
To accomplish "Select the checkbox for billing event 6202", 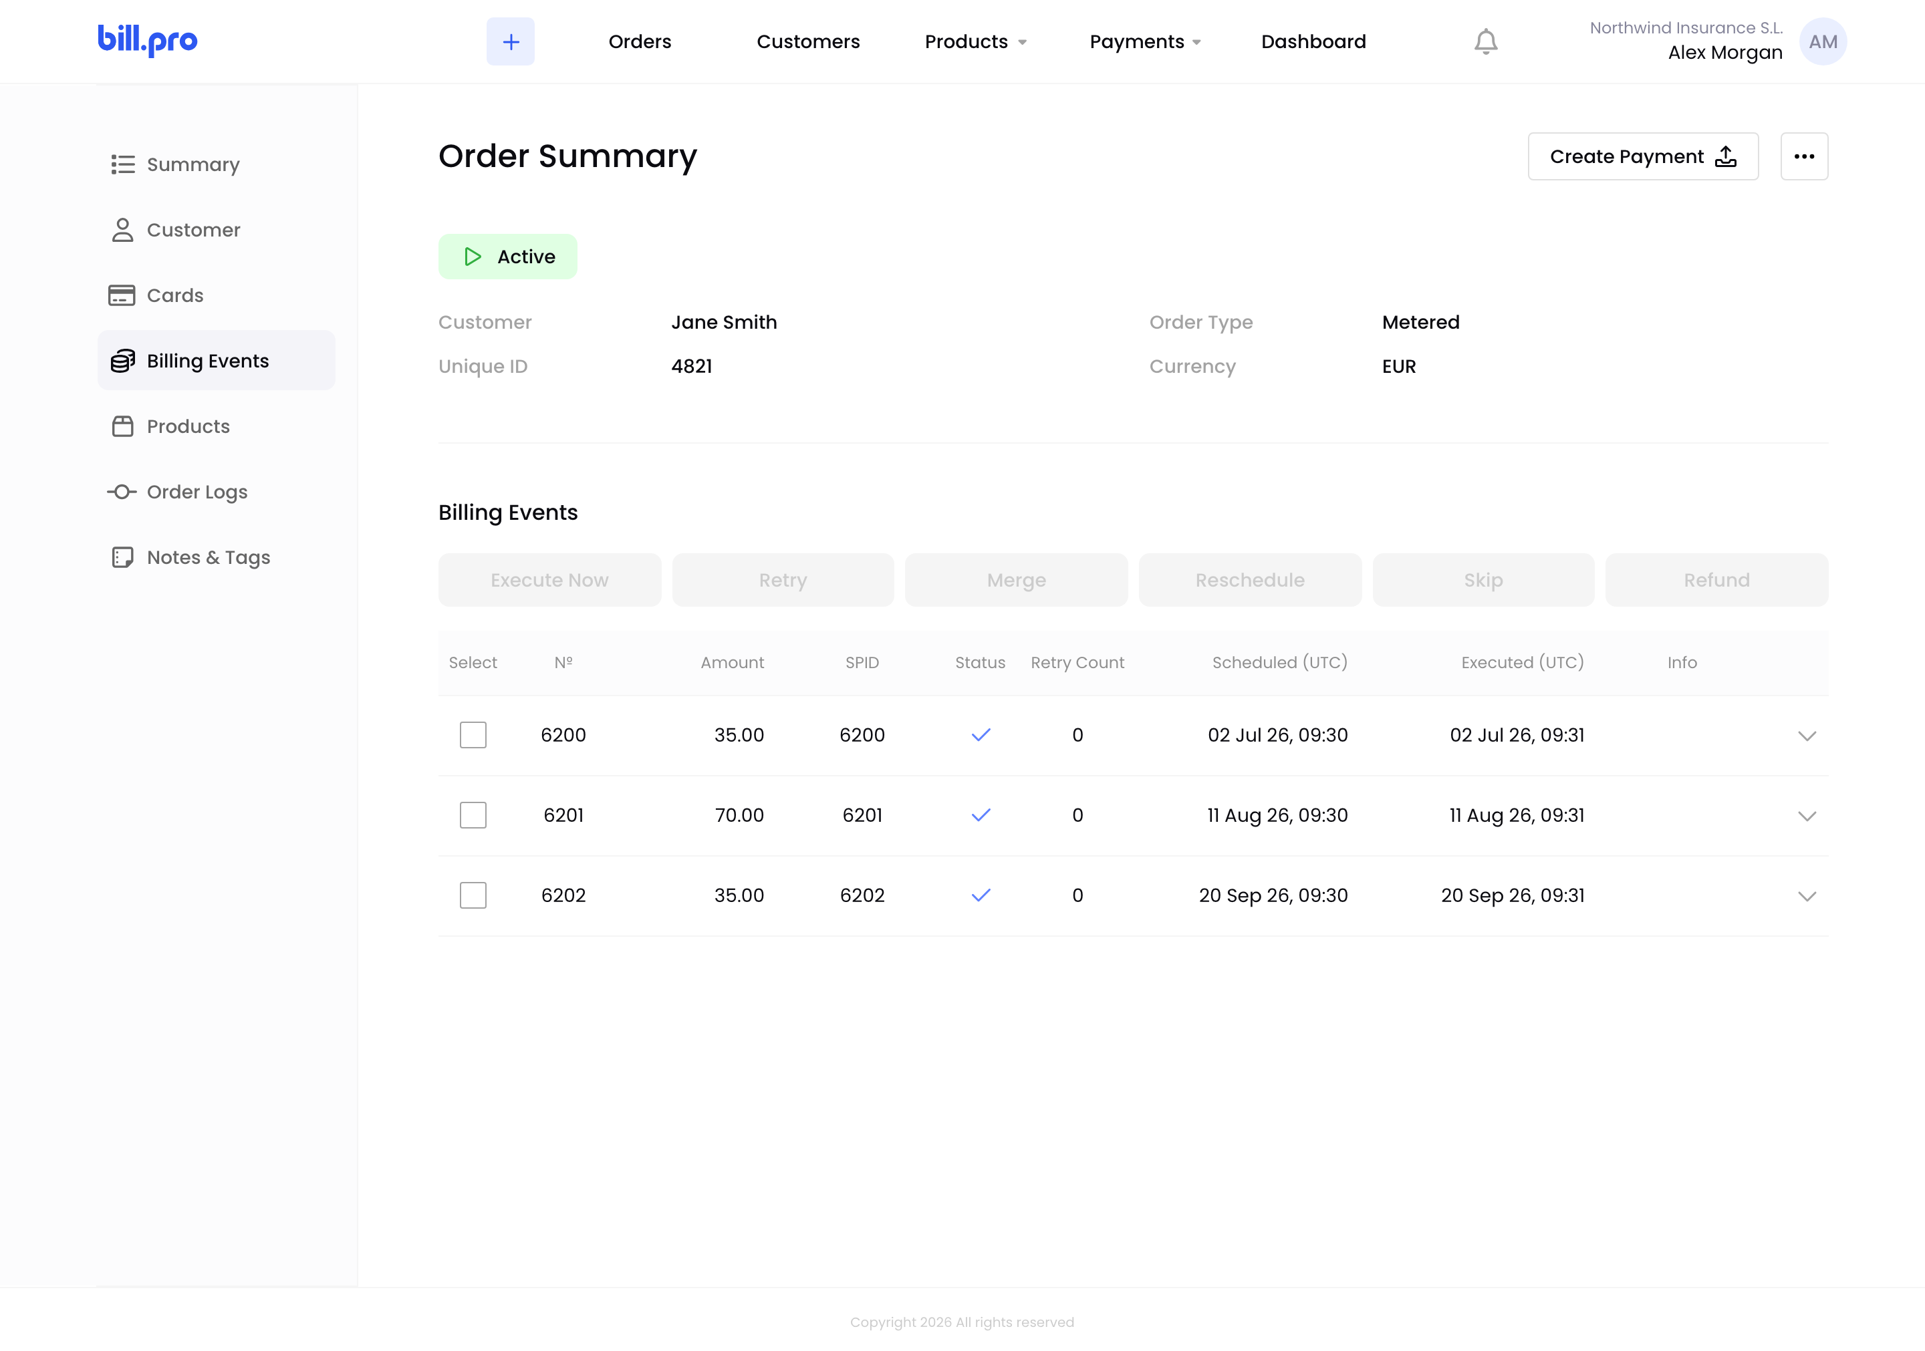I will point(473,895).
